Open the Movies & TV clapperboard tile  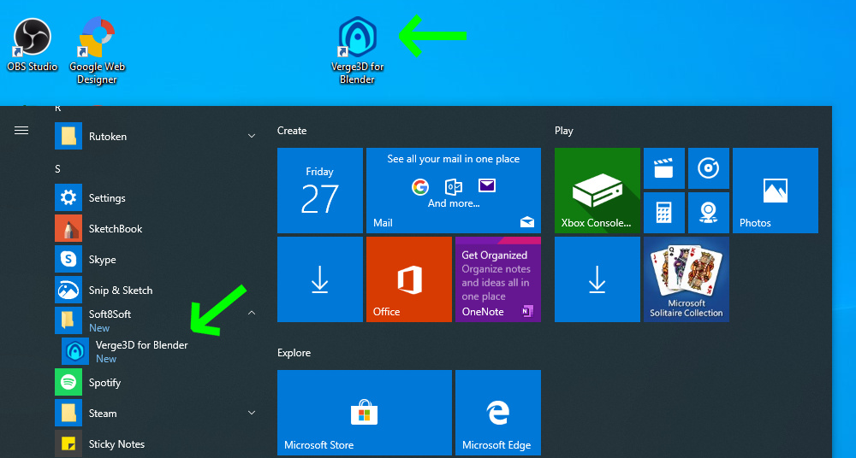click(x=664, y=168)
